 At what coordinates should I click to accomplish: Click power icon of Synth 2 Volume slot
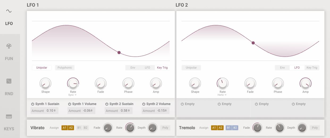(x=144, y=104)
